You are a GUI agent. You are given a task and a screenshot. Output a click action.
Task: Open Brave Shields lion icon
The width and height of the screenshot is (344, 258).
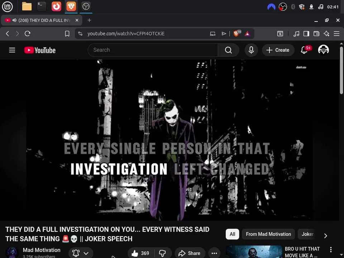point(237,33)
